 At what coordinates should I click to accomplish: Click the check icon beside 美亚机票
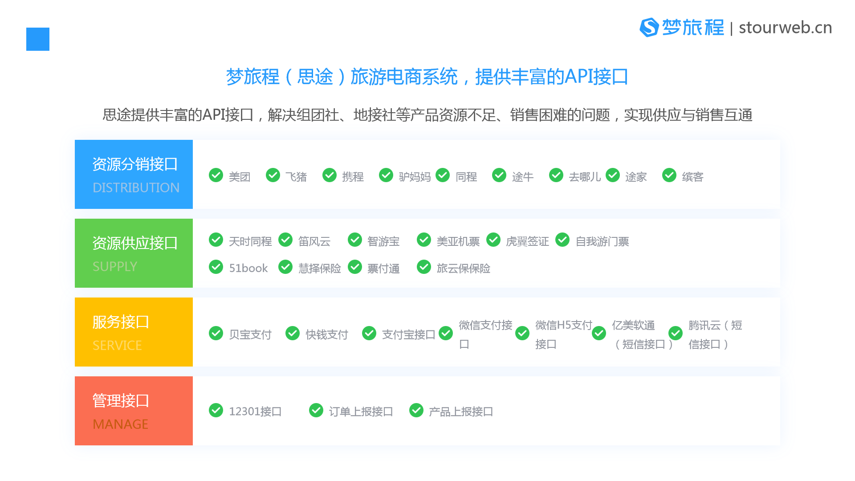(424, 240)
